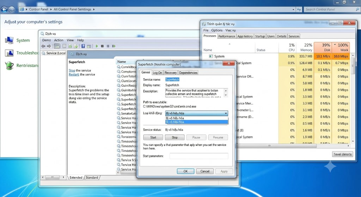The height and width of the screenshot is (197, 361).
Task: Click the Export List icon in Services toolbar
Action: 75,46
